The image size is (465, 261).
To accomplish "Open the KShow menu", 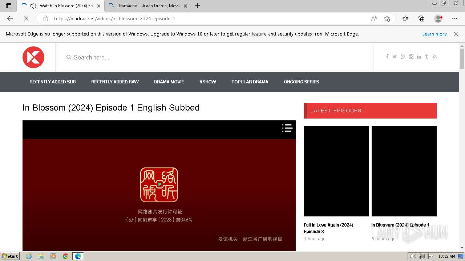I will pos(208,82).
